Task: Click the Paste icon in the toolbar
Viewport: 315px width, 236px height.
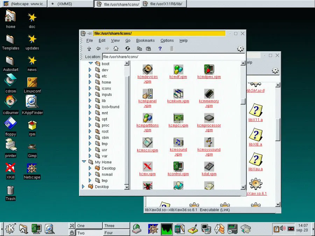Action: (x=148, y=49)
